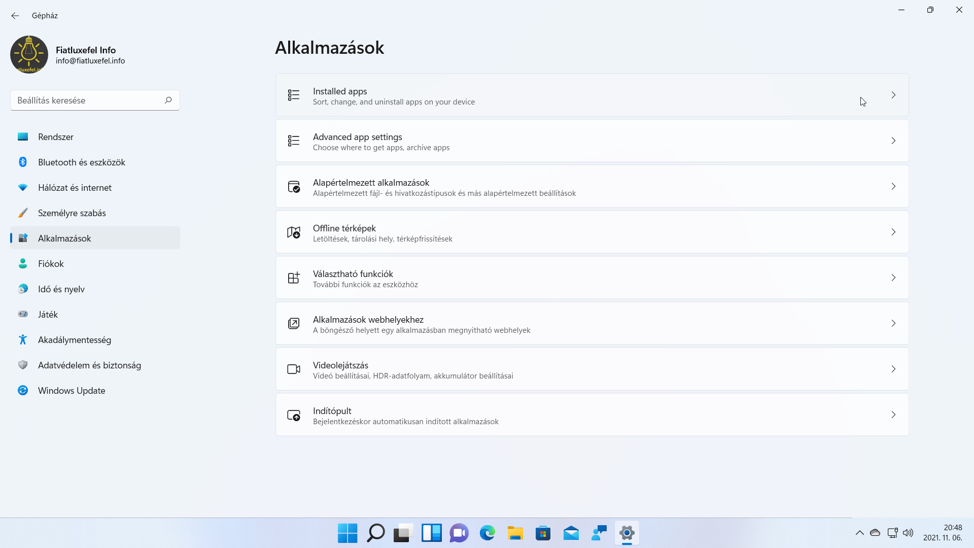Click the Installed apps list icon
The image size is (974, 548).
[x=294, y=95]
